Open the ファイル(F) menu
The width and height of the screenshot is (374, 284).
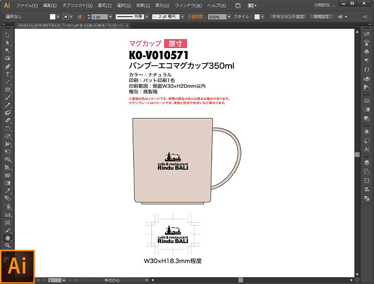(x=27, y=5)
